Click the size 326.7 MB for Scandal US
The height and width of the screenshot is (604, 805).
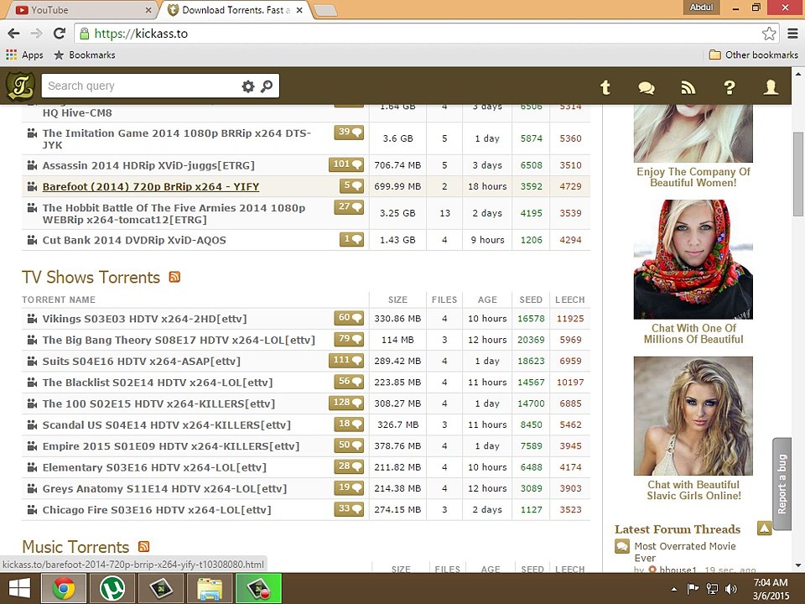397,424
